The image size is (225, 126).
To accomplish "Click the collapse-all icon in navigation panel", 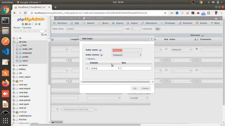I will click(42, 35).
